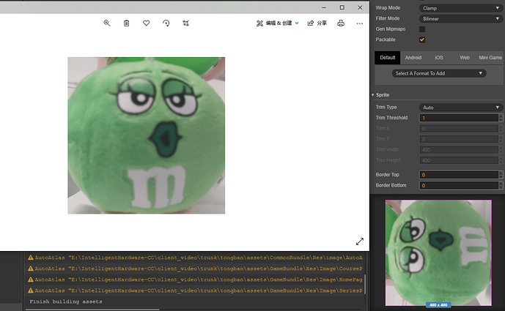Minimize the Photos window
Viewport: 505px width, 311px height.
pyautogui.click(x=324, y=7)
